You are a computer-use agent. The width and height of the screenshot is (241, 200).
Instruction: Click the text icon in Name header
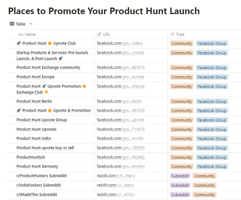pyautogui.click(x=21, y=34)
